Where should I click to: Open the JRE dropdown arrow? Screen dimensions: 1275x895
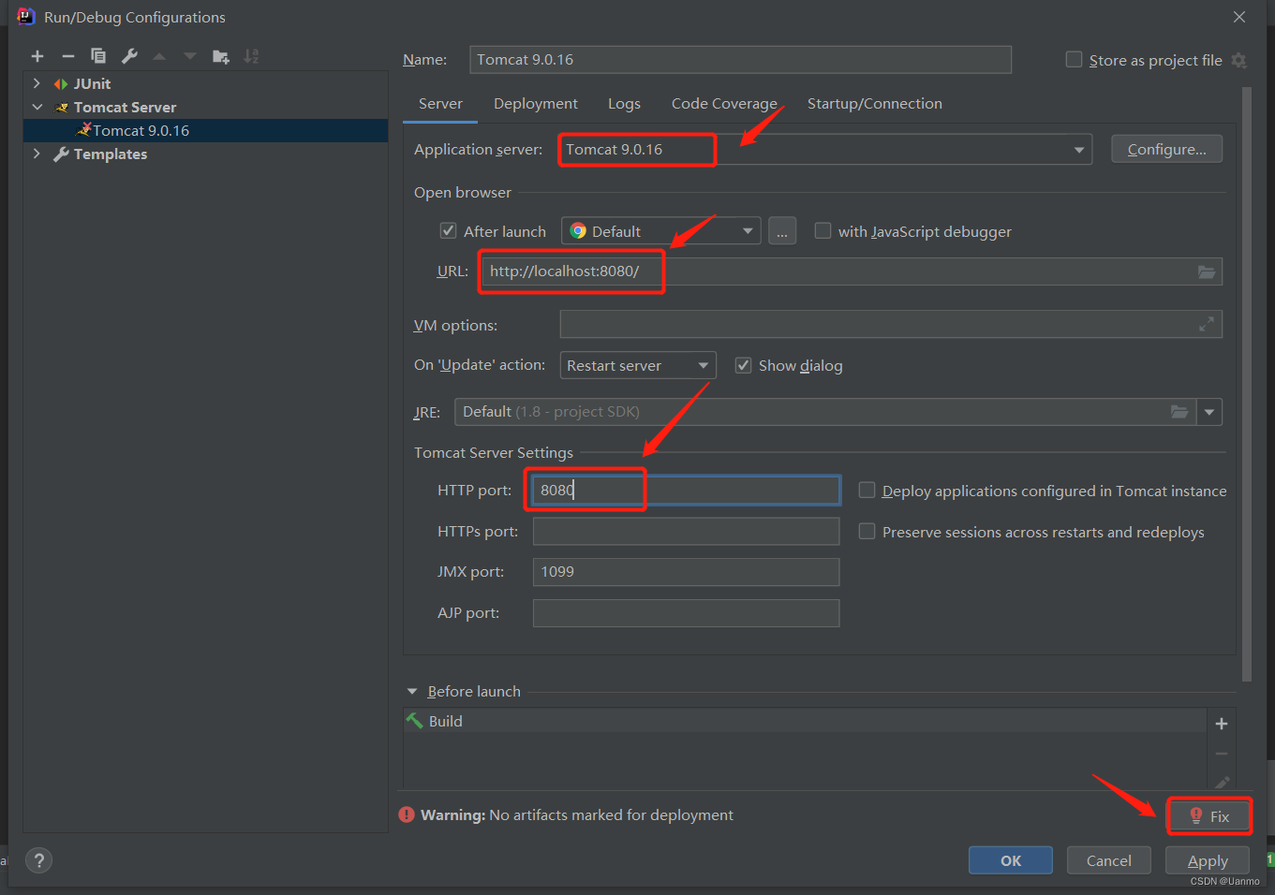pyautogui.click(x=1209, y=412)
